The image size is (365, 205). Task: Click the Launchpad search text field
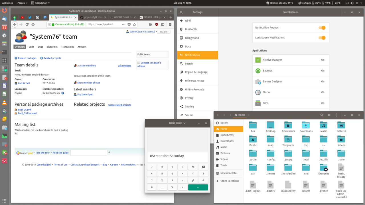[89, 153]
